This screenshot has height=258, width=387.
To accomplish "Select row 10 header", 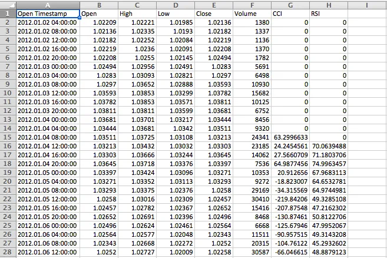I will [x=8, y=93].
